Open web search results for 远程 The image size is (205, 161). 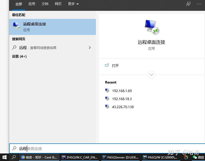click(x=38, y=48)
